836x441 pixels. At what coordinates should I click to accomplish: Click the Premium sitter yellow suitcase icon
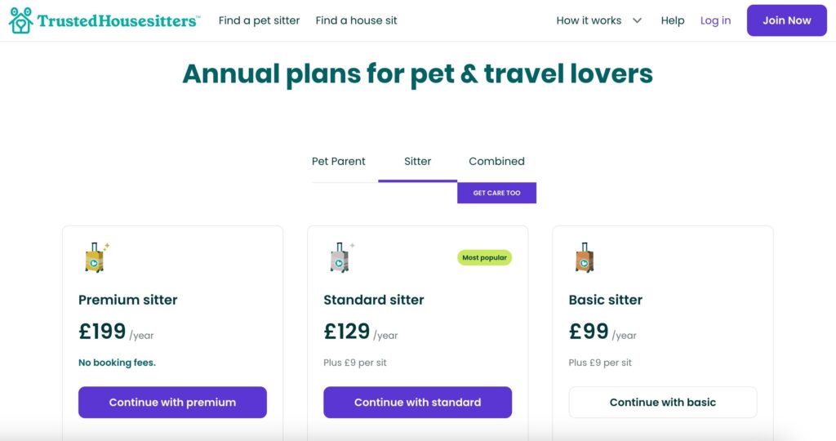95,258
